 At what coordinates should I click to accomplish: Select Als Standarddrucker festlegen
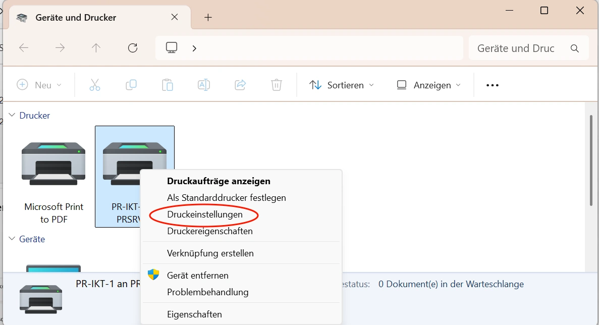tap(226, 198)
